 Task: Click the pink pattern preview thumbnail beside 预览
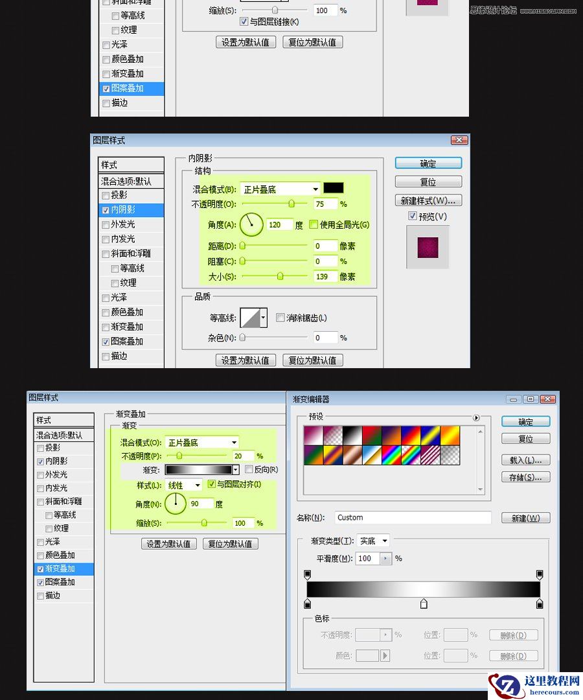(x=428, y=248)
